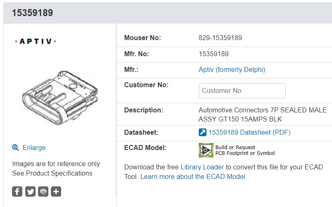Click the magnifier icon beside Enlarge
The image size is (332, 207).
pyautogui.click(x=15, y=148)
